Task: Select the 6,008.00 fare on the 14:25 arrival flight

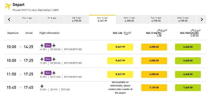Action: click(154, 47)
